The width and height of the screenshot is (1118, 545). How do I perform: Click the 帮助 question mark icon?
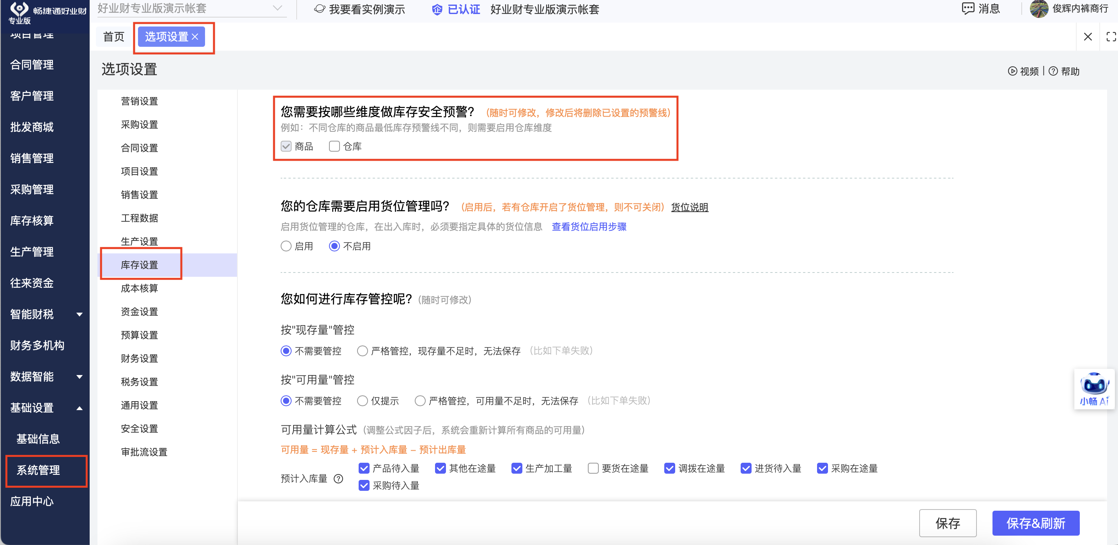coord(1053,71)
